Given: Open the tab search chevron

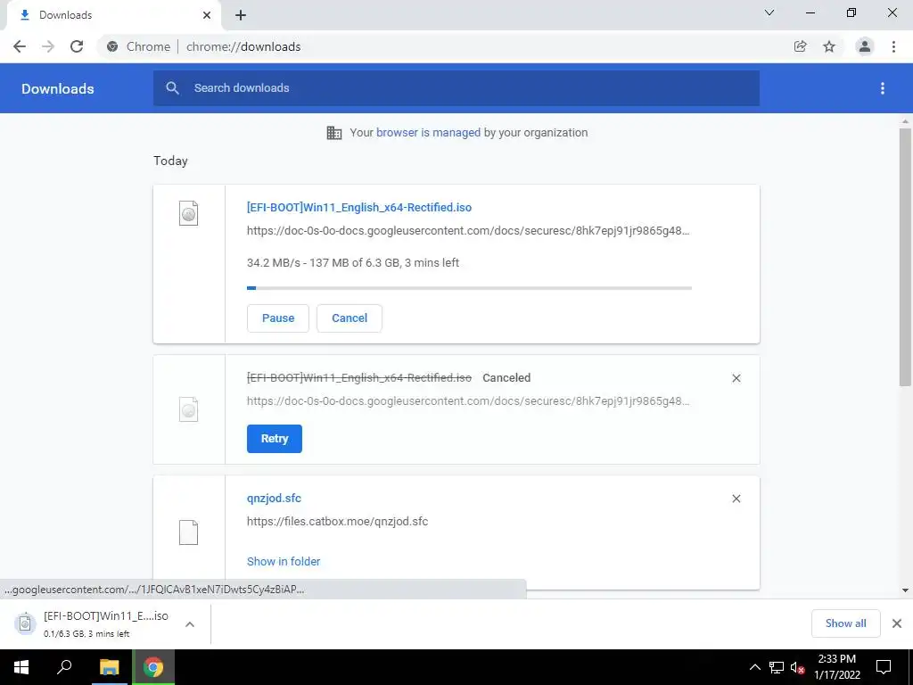Looking at the screenshot, I should pyautogui.click(x=769, y=12).
